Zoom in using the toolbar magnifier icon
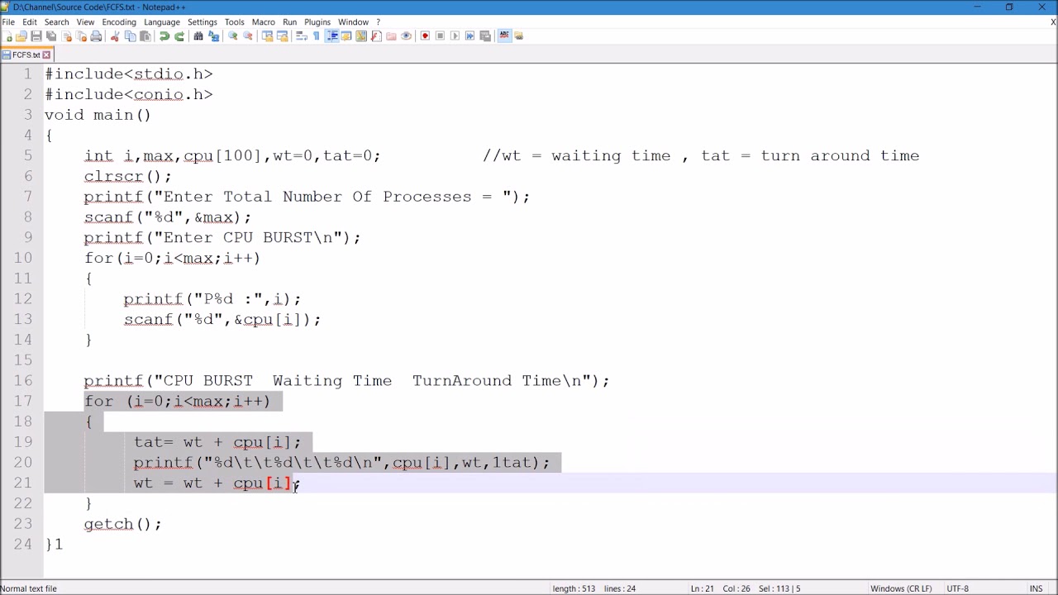This screenshot has width=1058, height=595. coord(232,36)
